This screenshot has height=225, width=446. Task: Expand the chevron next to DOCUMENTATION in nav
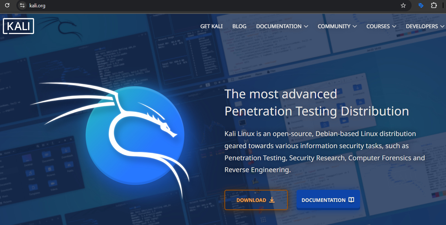coord(306,26)
